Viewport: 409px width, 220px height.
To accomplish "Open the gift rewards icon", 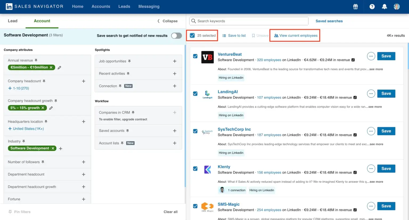I will pos(355,7).
